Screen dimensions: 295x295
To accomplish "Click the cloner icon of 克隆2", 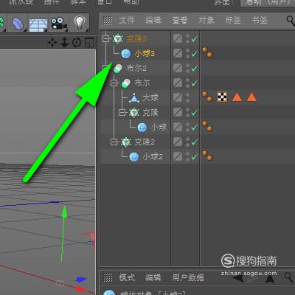I will [x=126, y=142].
